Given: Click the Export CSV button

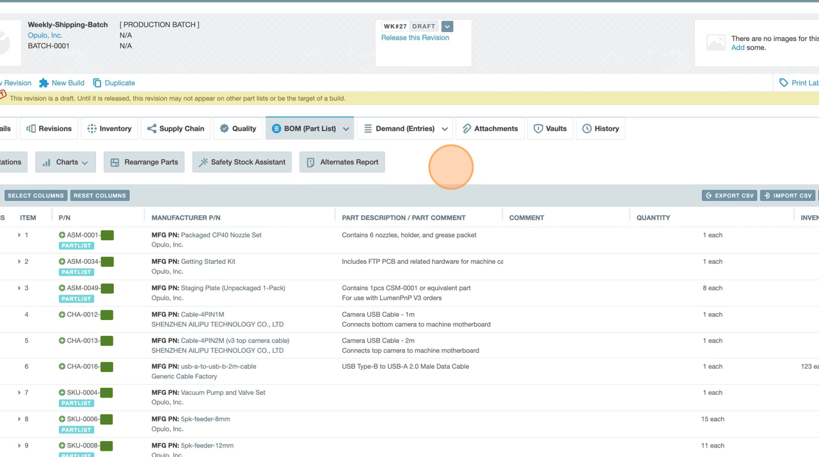Looking at the screenshot, I should [x=729, y=196].
